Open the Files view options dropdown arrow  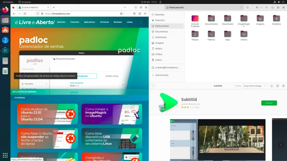point(261,7)
